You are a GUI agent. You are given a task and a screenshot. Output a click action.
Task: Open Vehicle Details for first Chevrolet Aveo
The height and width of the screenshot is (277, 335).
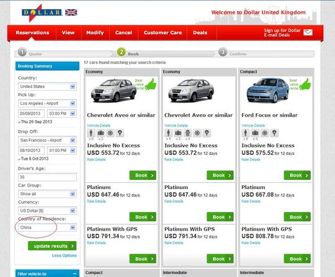click(99, 125)
